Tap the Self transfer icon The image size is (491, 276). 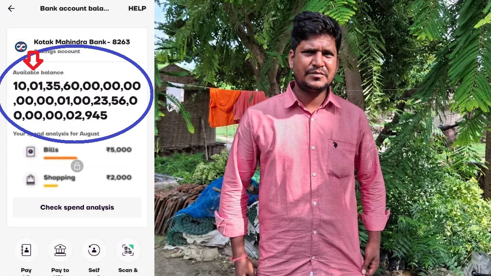click(x=94, y=250)
